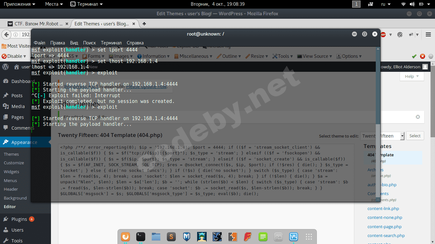Open the content-link.php template
Screen dimensions: 435x244
[x=383, y=208]
